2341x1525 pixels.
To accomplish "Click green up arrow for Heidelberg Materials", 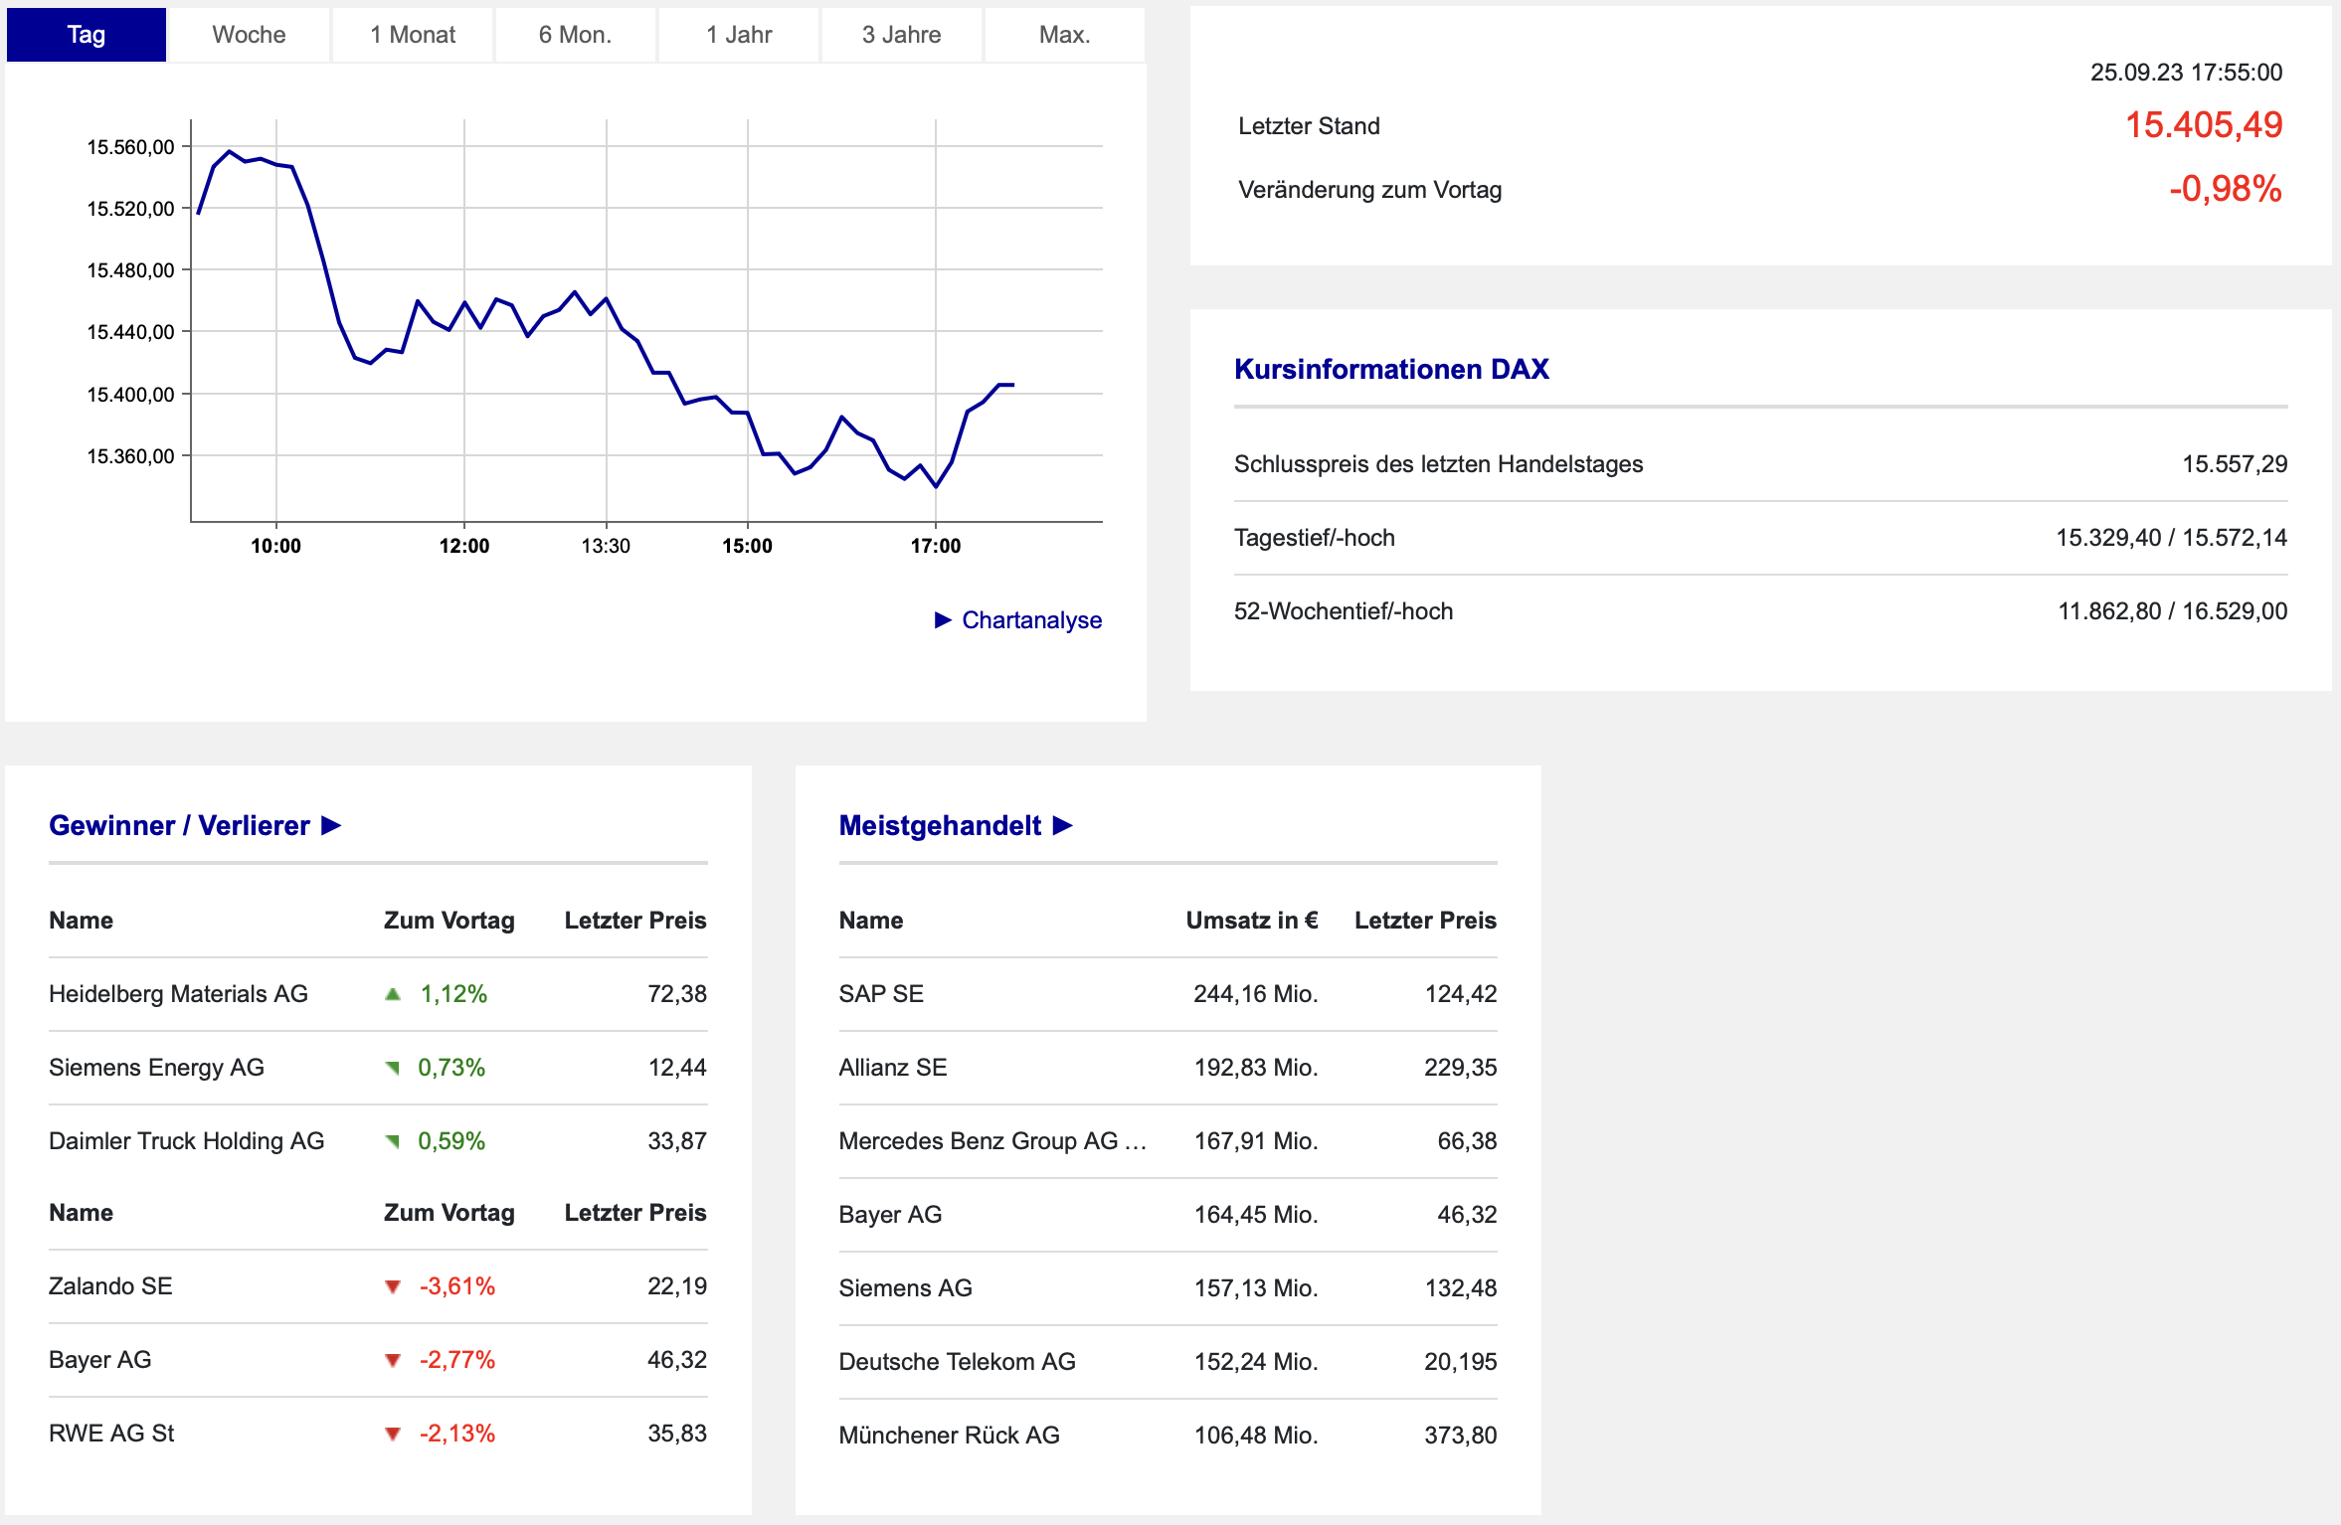I will pos(393,994).
